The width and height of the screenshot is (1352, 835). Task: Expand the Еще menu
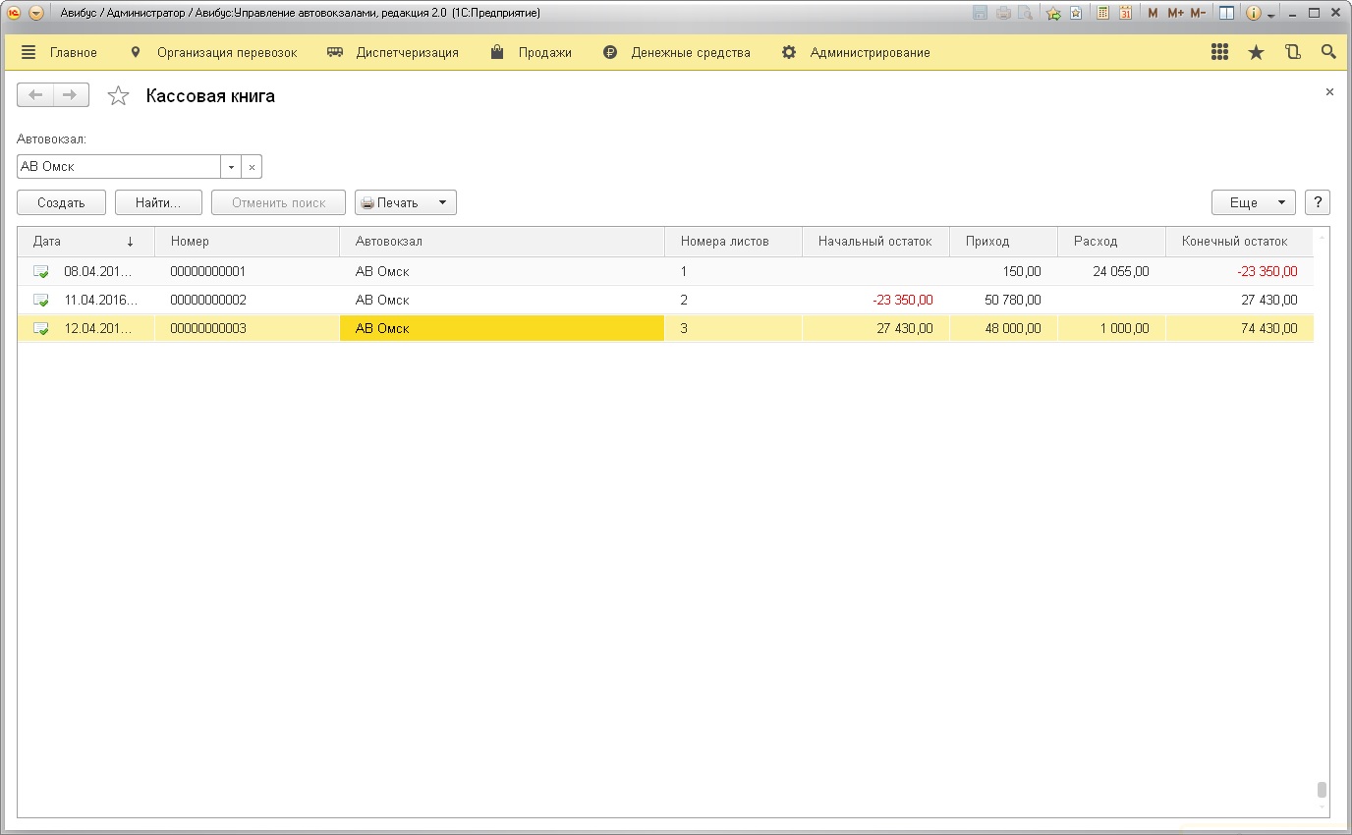[x=1253, y=202]
